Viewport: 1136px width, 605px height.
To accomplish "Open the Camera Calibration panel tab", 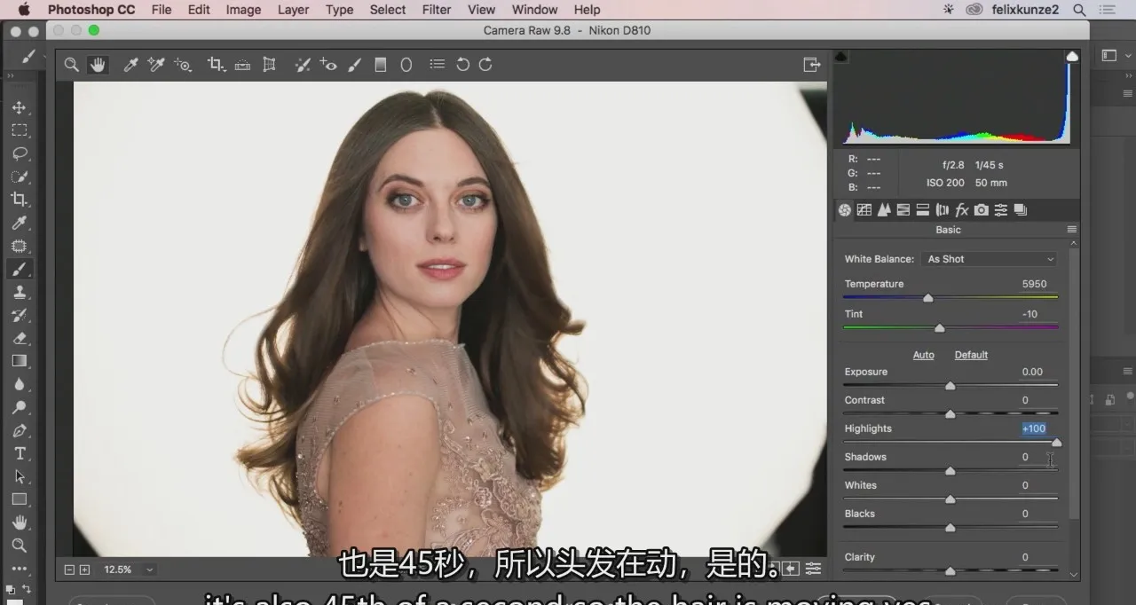I will click(x=981, y=210).
